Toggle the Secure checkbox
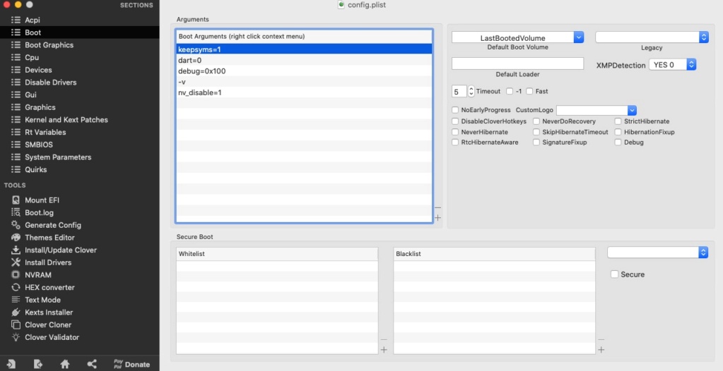This screenshot has width=723, height=371. [x=614, y=274]
